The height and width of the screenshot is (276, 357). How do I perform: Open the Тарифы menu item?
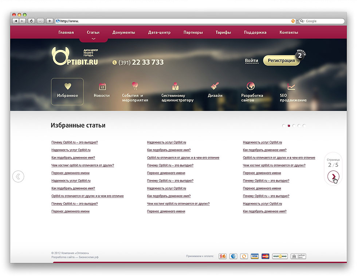coord(223,32)
